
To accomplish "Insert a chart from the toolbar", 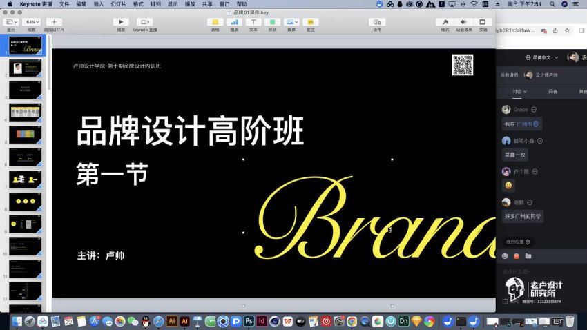I will tap(233, 22).
